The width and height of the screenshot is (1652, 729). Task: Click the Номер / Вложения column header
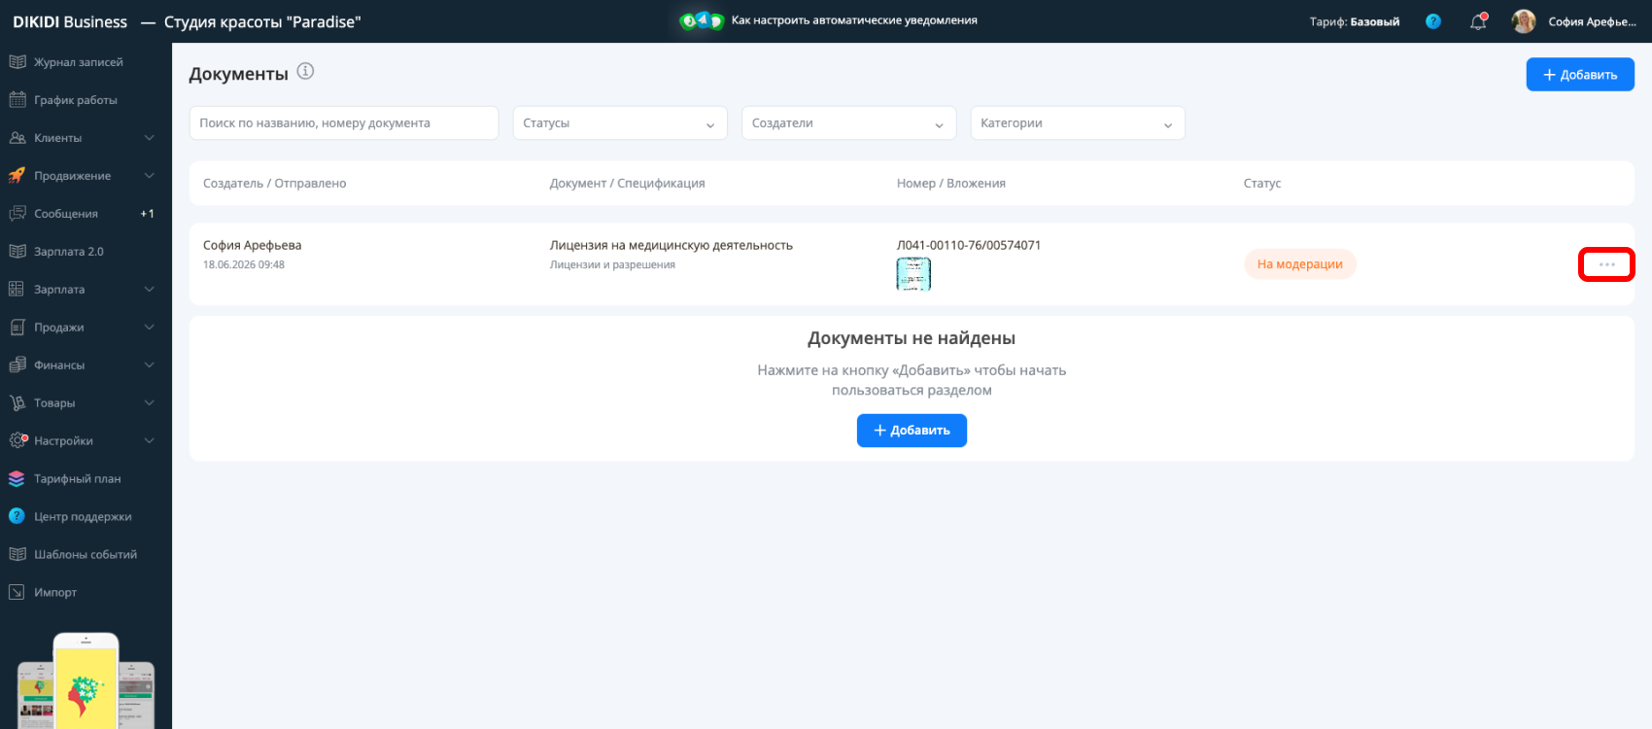coord(951,184)
